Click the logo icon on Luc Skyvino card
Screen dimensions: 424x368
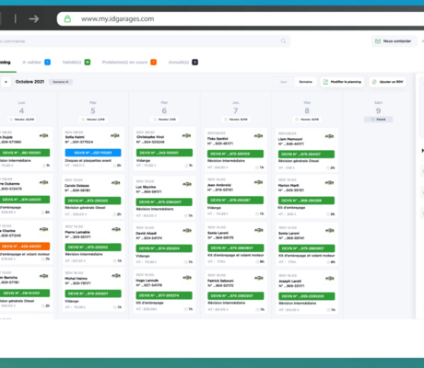click(x=187, y=184)
